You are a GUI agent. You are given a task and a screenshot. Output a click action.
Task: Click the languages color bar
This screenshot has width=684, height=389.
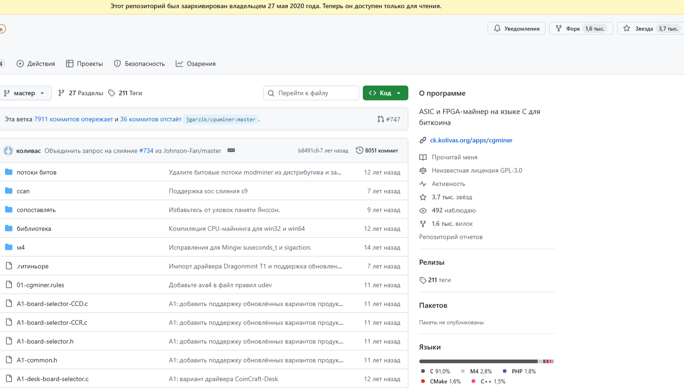click(x=486, y=362)
